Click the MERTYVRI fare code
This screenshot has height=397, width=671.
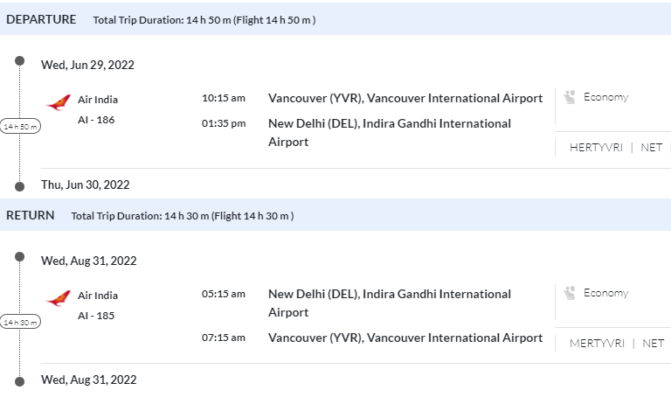(597, 344)
